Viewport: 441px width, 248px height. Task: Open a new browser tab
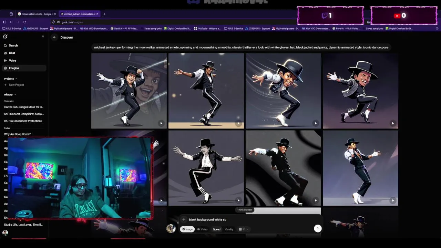pyautogui.click(x=104, y=14)
